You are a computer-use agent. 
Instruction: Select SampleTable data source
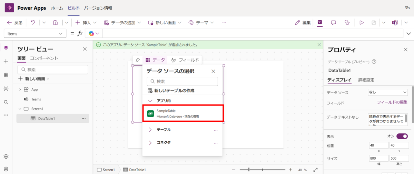[x=183, y=113]
